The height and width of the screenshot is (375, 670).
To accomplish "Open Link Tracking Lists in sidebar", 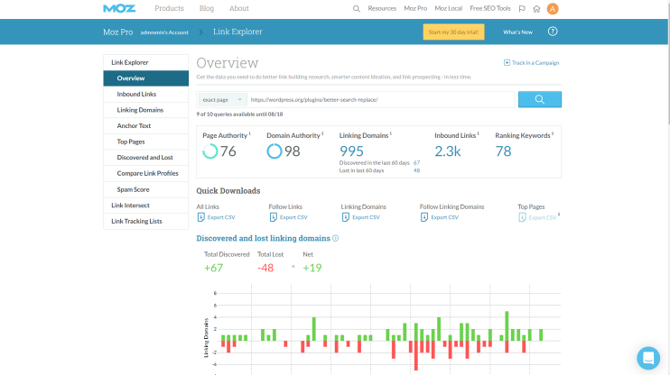I will pyautogui.click(x=145, y=221).
